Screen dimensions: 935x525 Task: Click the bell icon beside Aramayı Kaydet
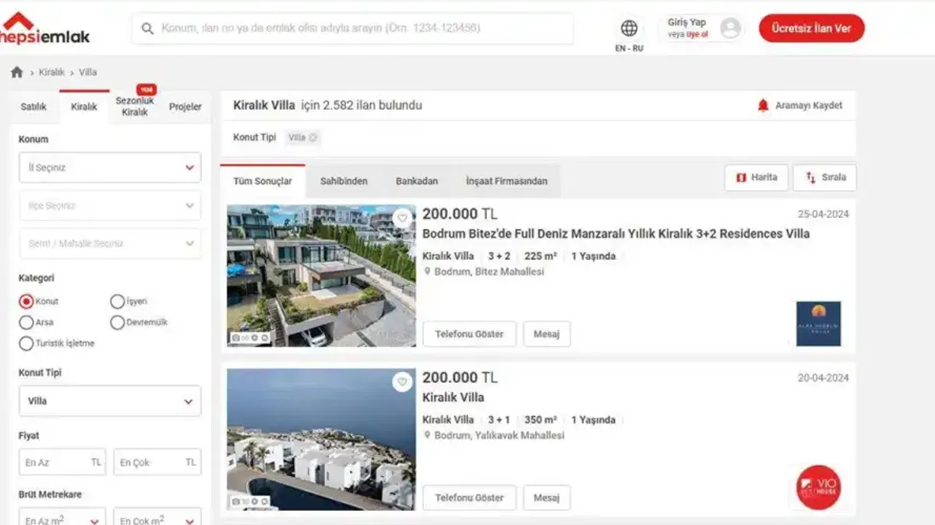click(763, 105)
